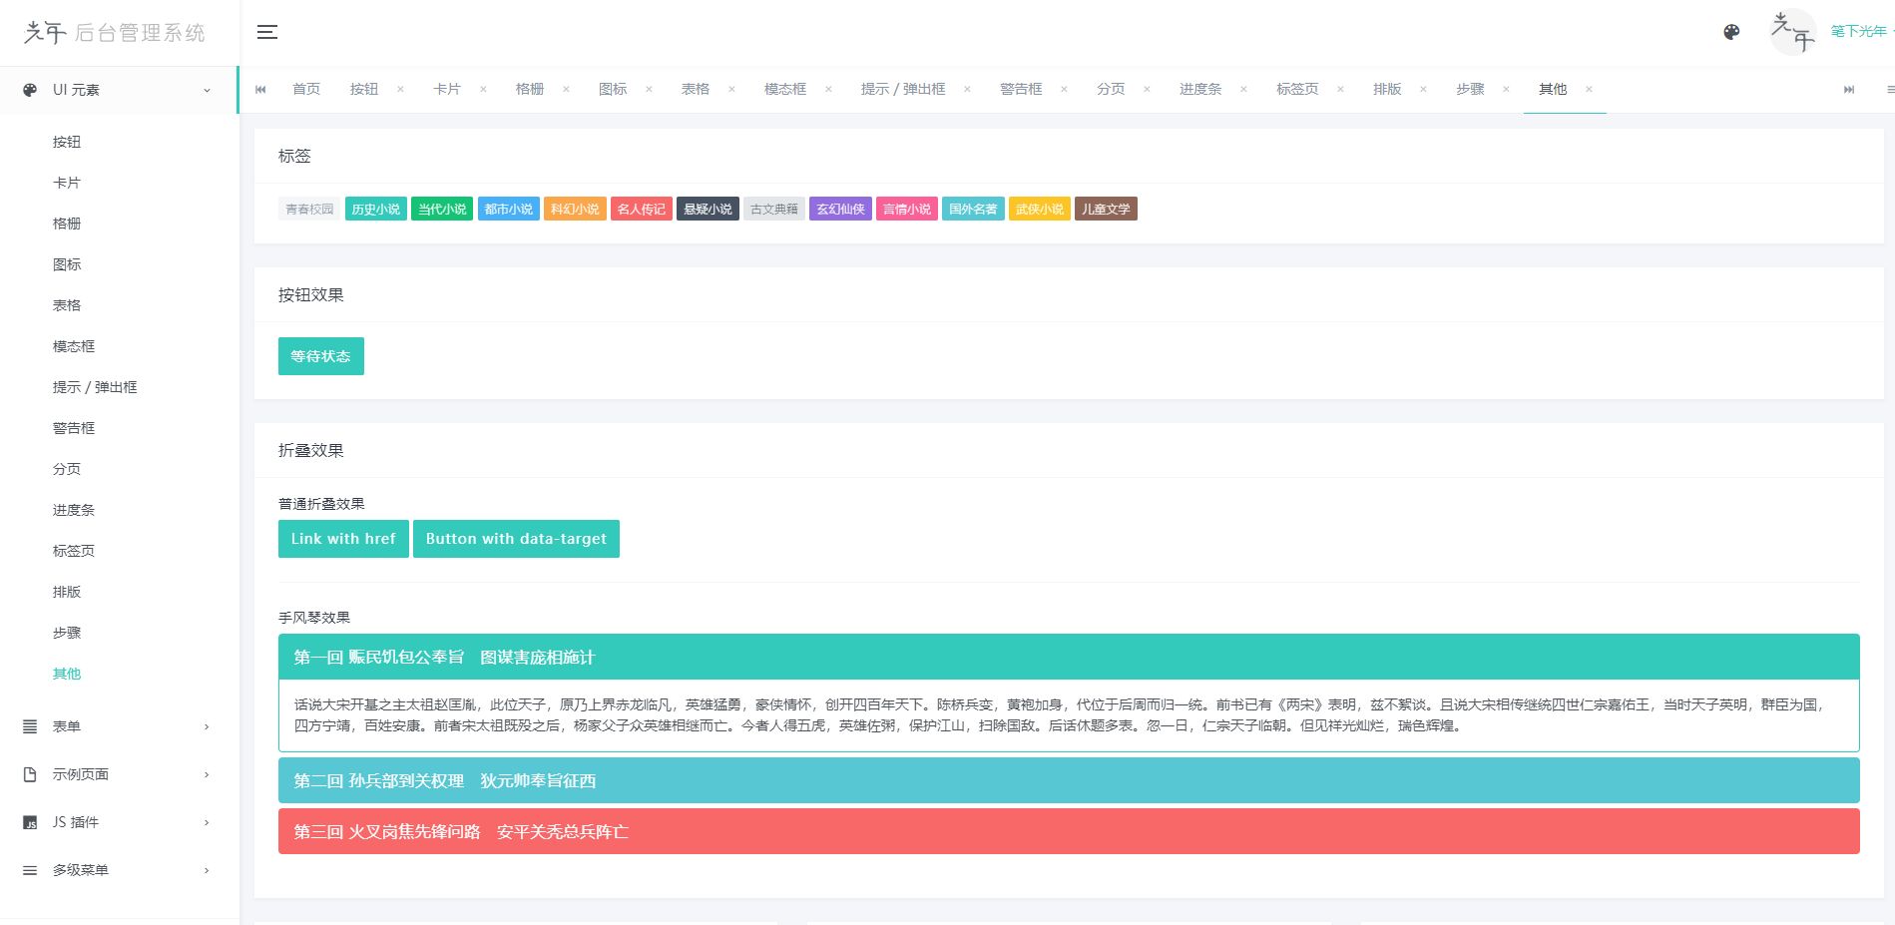Close the 按钮 tab
The width and height of the screenshot is (1895, 925).
point(400,90)
